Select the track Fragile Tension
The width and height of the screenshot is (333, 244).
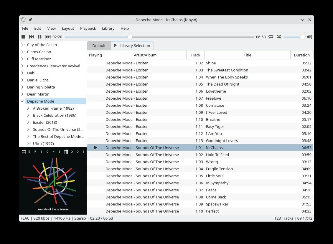pos(200,169)
